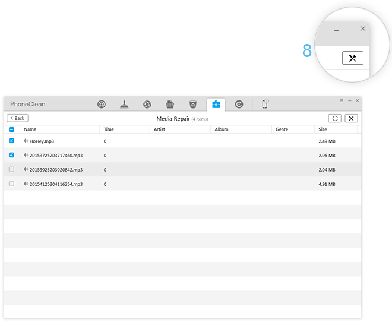Uncheck 20153725203717460.mp3 checkbox

tap(12, 155)
